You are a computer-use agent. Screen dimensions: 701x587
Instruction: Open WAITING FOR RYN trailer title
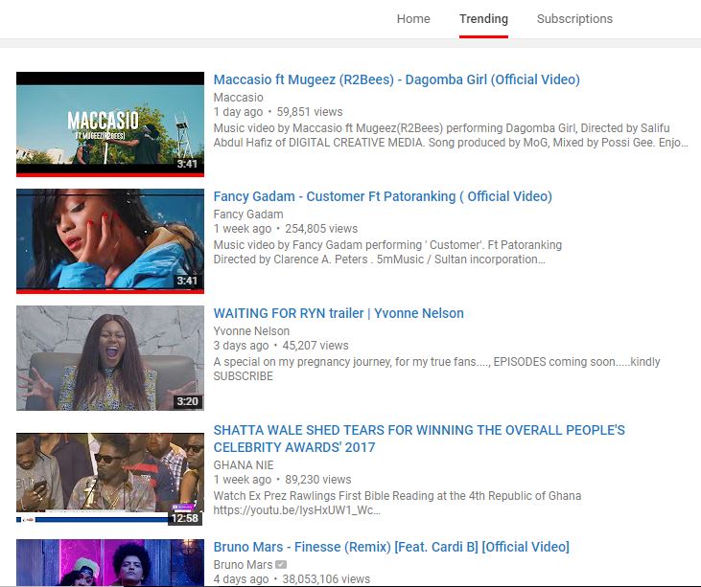(x=339, y=313)
